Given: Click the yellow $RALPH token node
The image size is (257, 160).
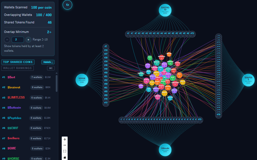Looking at the screenshot, I should [182, 82].
